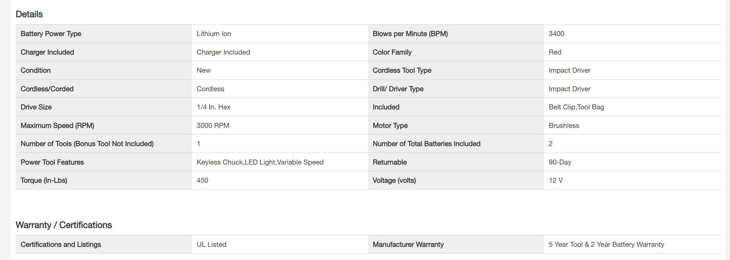The height and width of the screenshot is (260, 730).
Task: Click the Drive Size label
Action: pyautogui.click(x=36, y=107)
